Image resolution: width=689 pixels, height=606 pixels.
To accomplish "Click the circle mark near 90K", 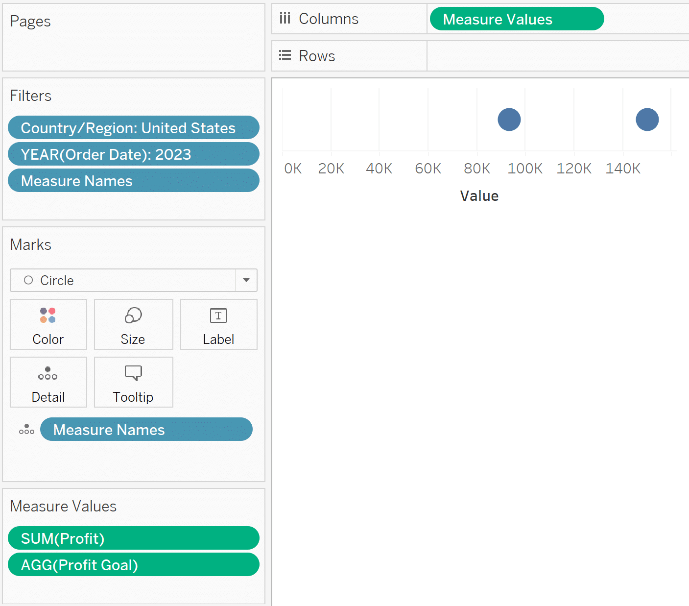I will pyautogui.click(x=509, y=120).
